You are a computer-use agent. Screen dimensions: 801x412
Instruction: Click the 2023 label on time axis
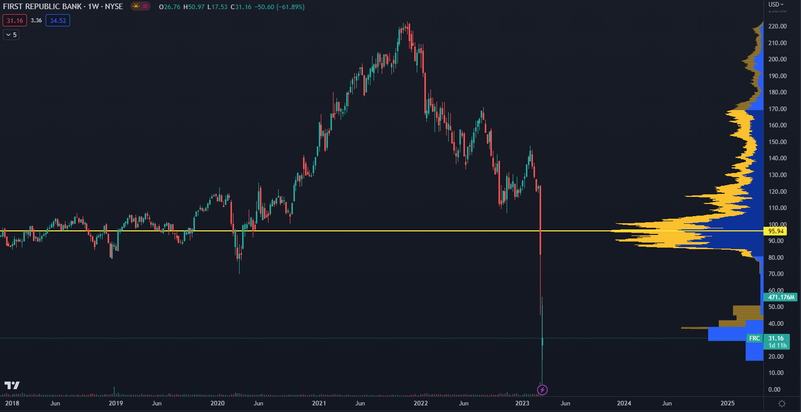pos(522,403)
